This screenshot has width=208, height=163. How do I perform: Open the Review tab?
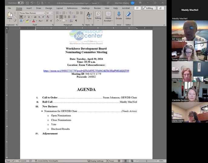(x=97, y=8)
